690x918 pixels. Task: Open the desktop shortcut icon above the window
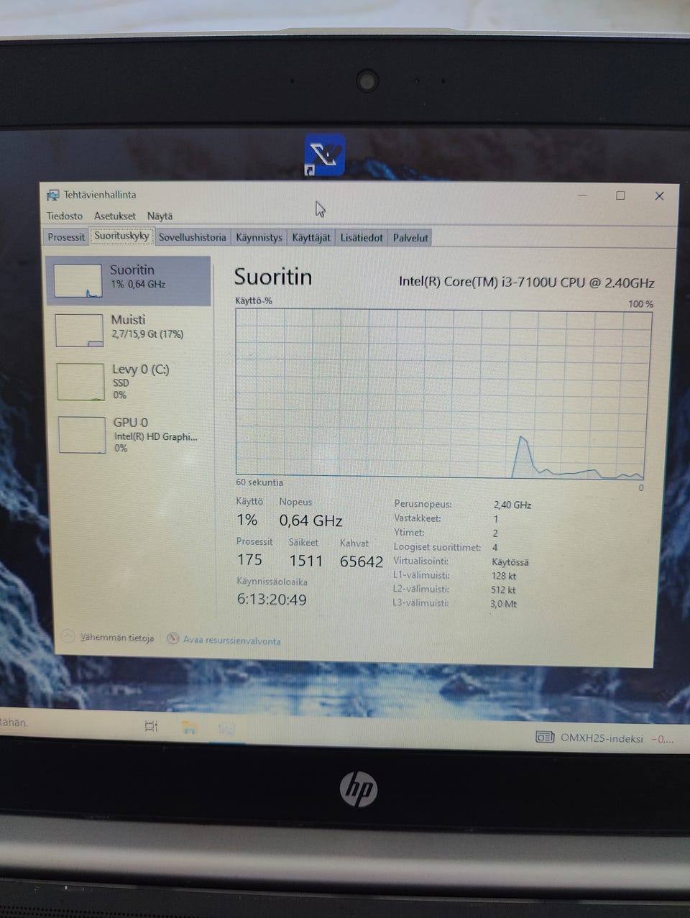click(324, 156)
